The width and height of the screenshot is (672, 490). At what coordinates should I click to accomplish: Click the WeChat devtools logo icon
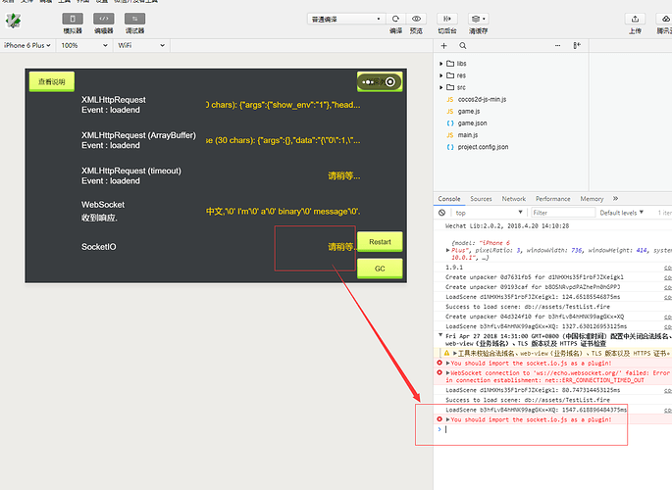pyautogui.click(x=14, y=21)
